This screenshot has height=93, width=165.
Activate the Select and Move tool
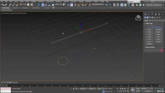coord(43,5)
